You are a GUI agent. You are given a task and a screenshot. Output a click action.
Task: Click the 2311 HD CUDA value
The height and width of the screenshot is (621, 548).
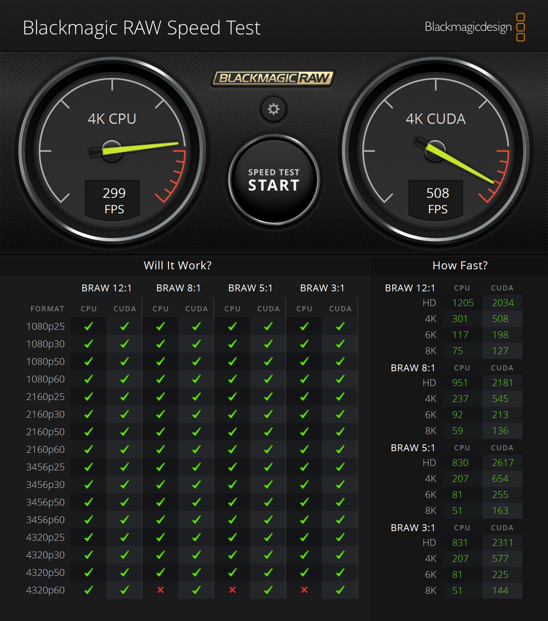(502, 543)
